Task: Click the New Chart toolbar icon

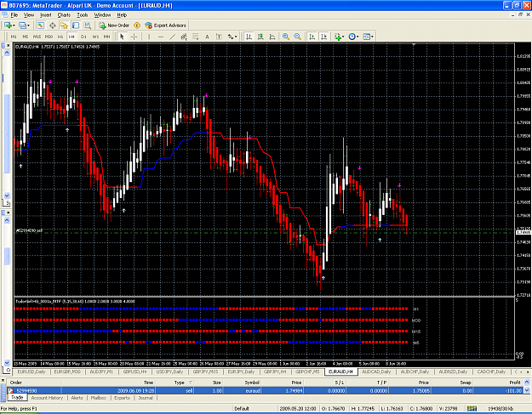Action: point(8,26)
